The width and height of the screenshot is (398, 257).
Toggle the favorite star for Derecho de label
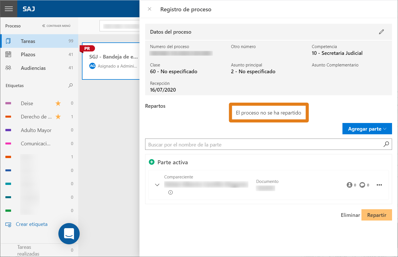[58, 116]
